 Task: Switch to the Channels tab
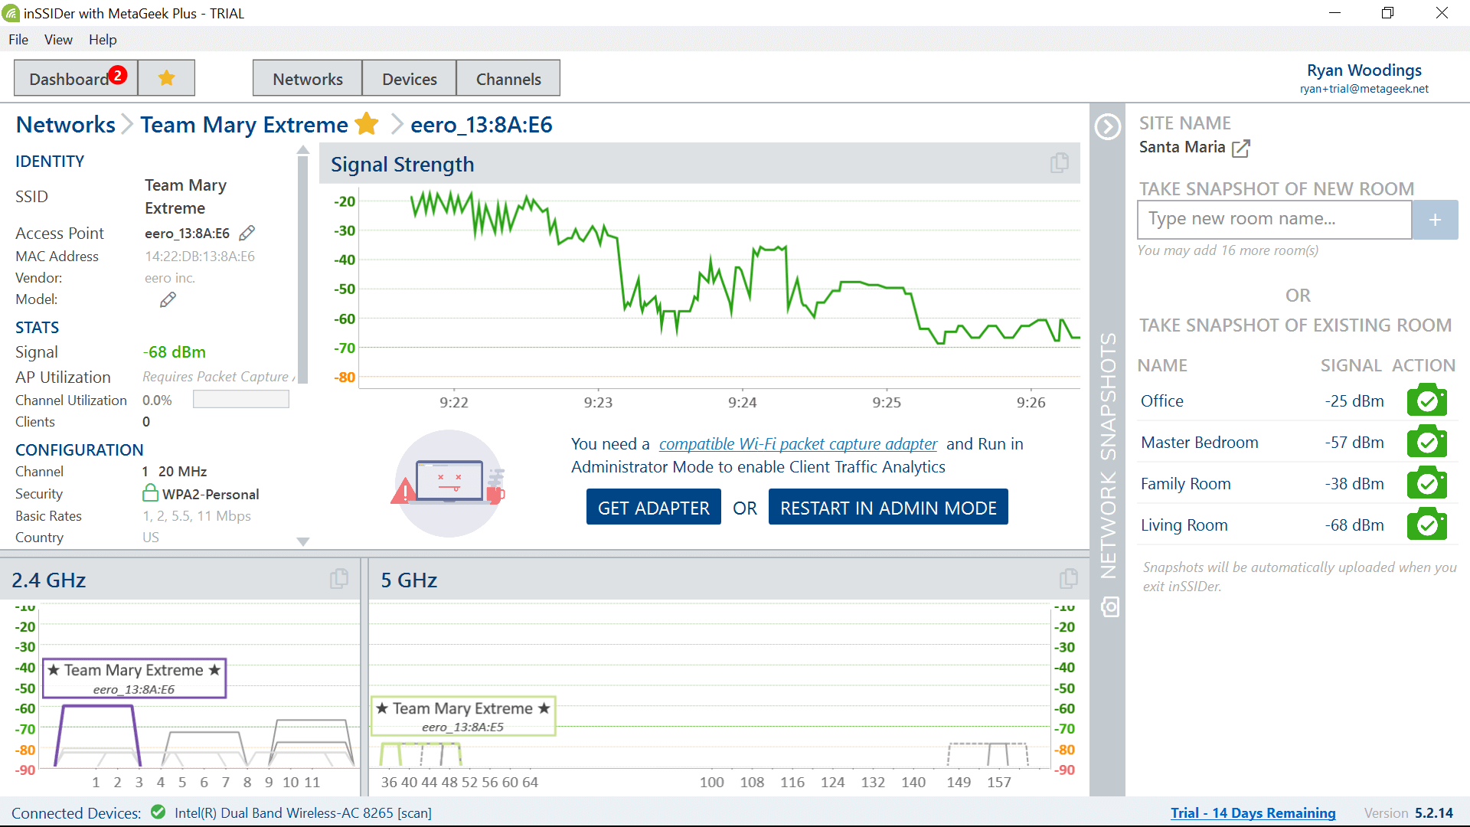click(x=508, y=78)
